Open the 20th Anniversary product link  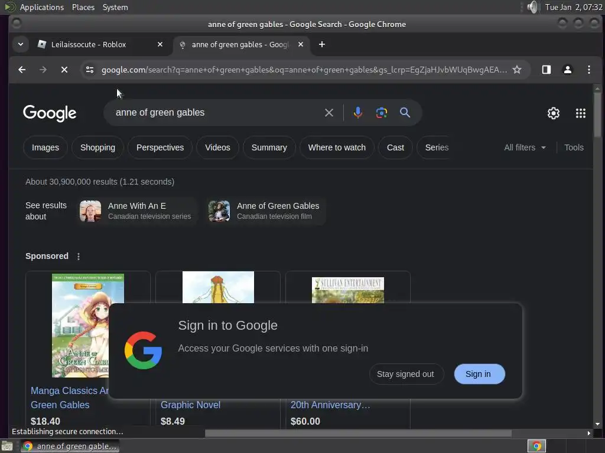tap(330, 405)
